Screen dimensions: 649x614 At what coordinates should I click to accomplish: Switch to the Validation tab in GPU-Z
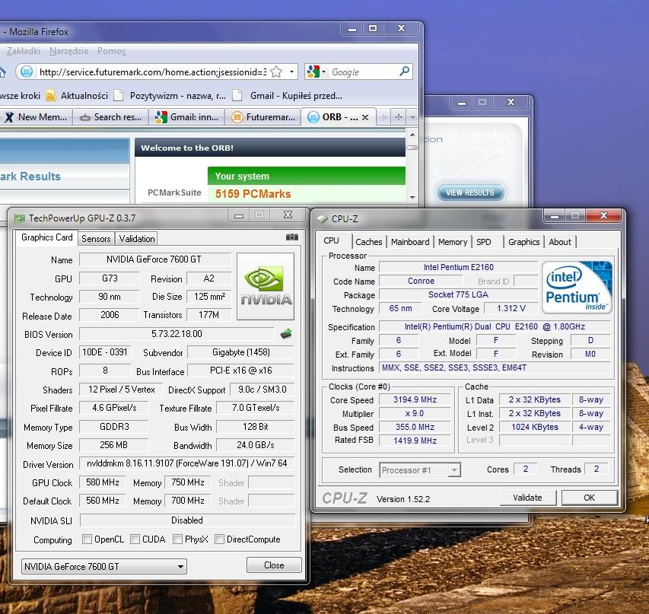click(x=137, y=238)
